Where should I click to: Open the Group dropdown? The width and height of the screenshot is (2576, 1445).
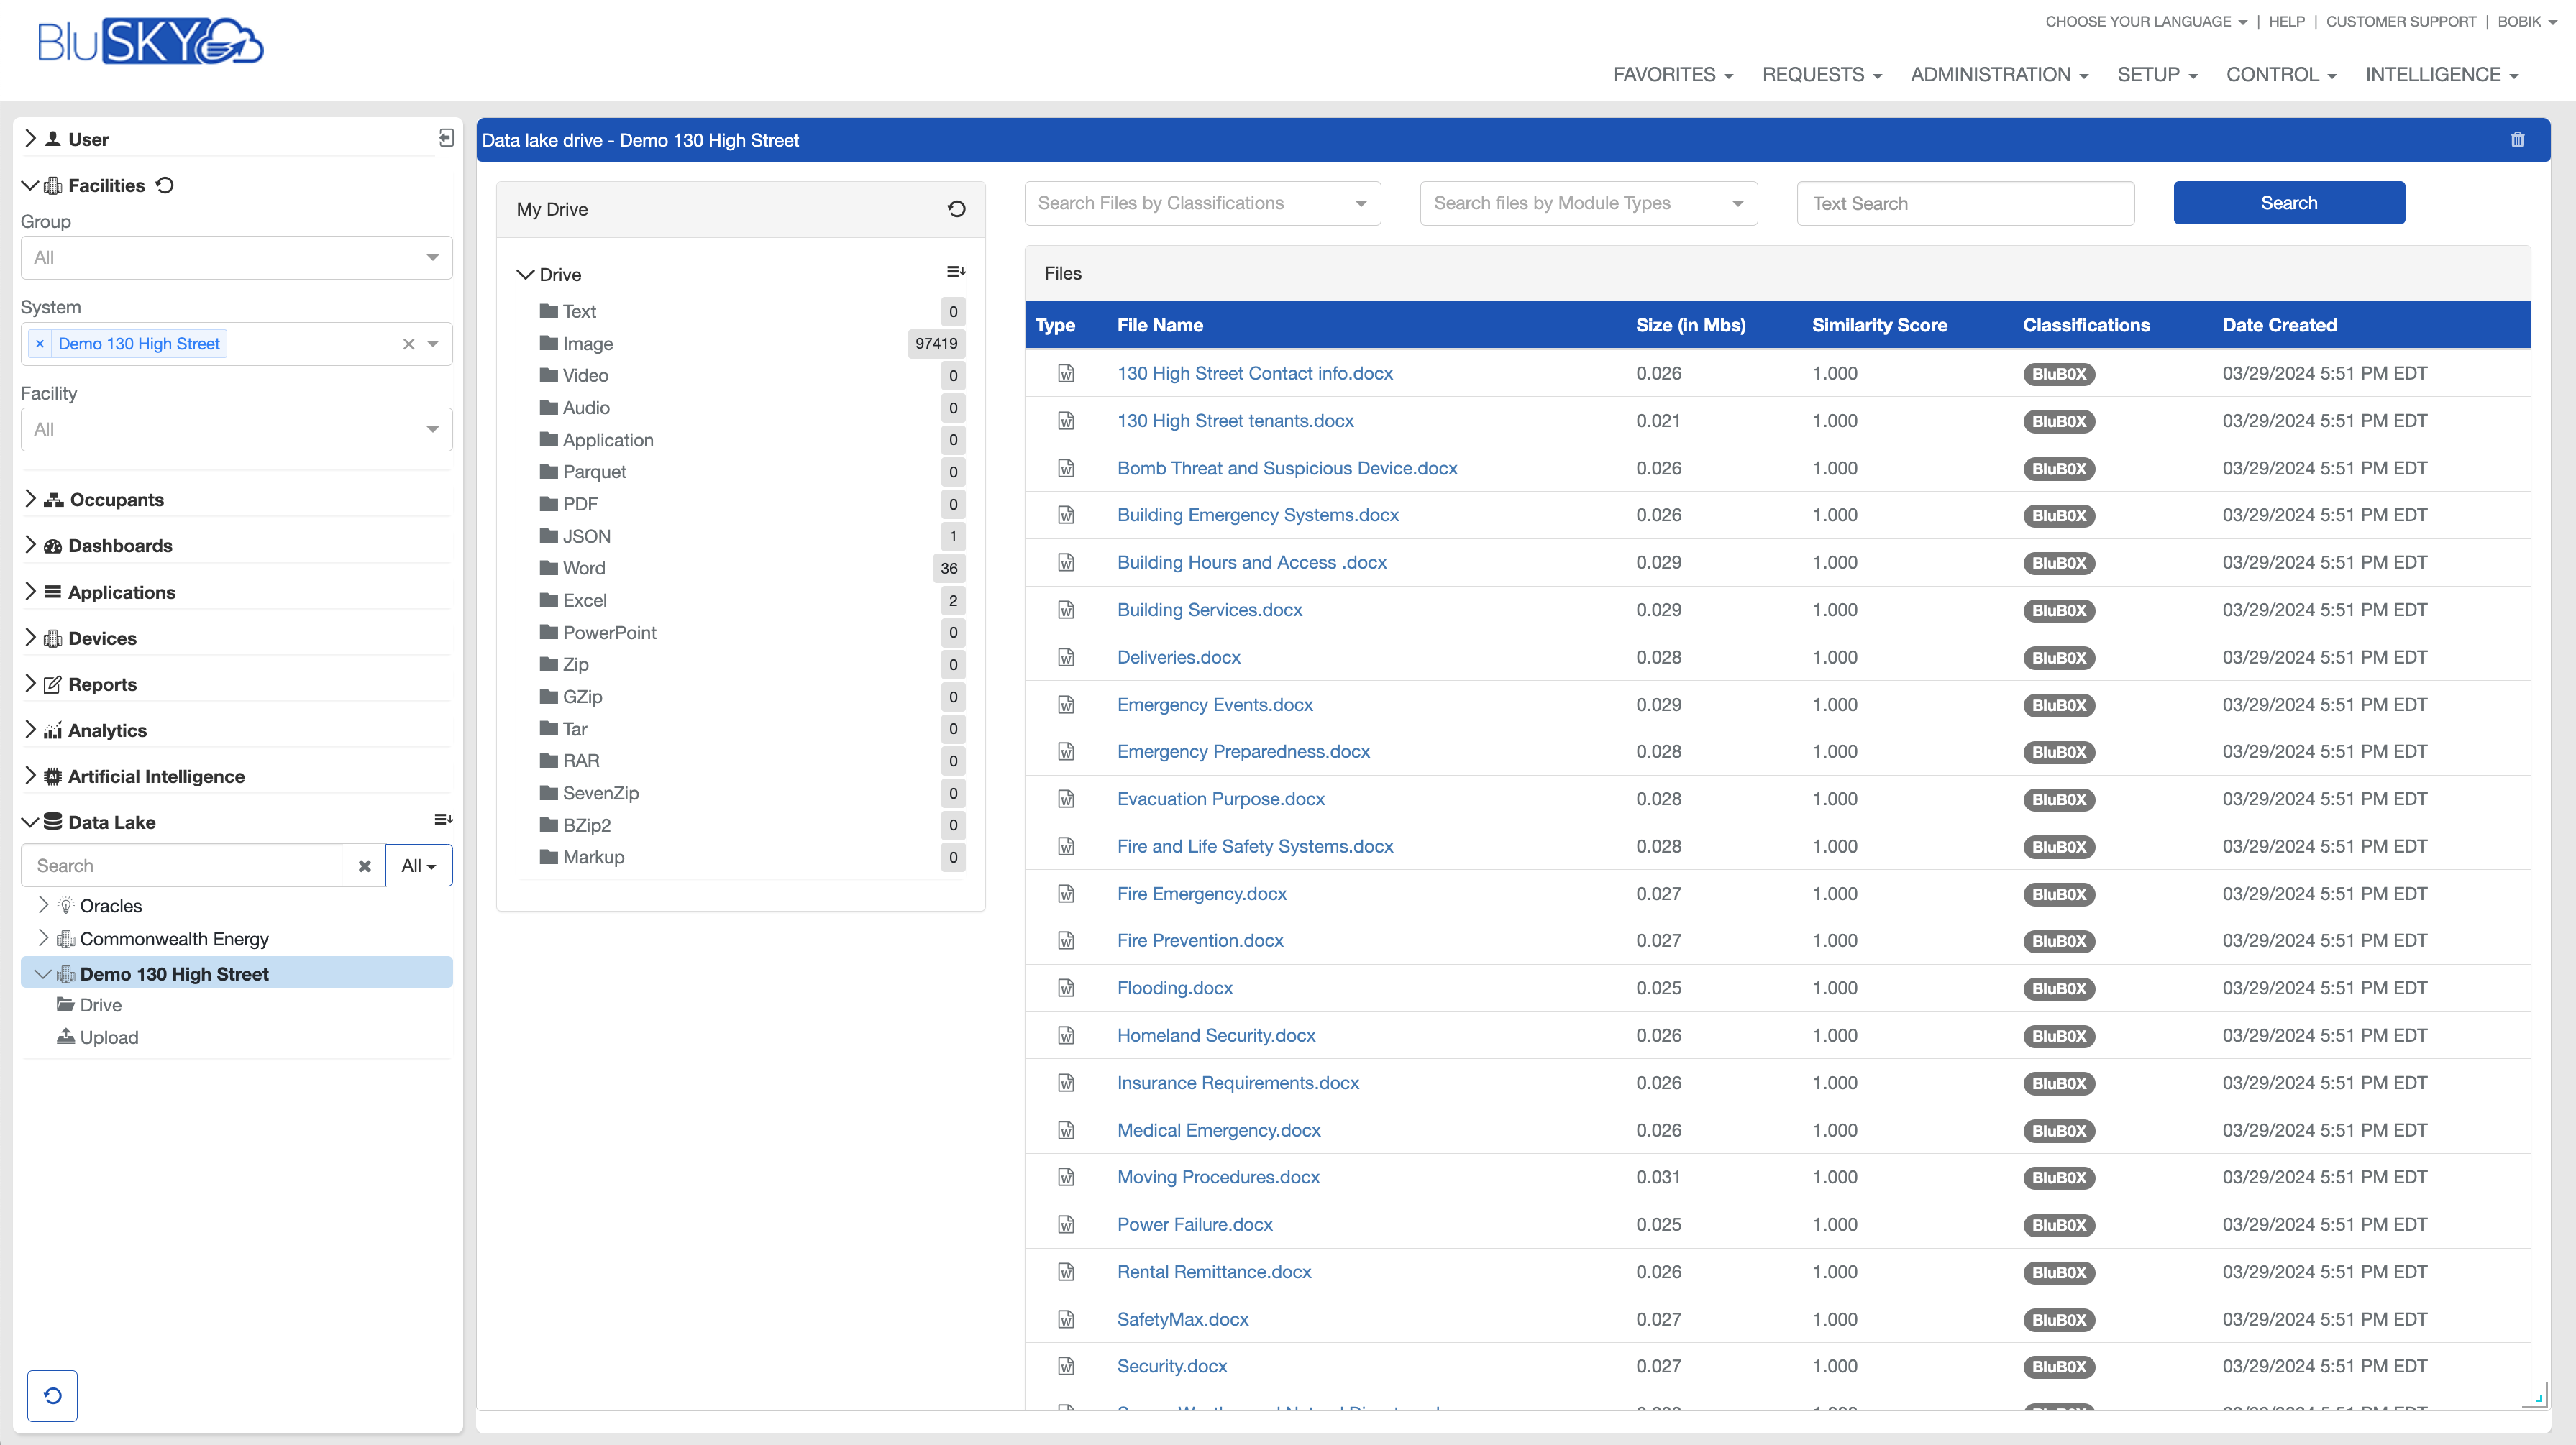pyautogui.click(x=236, y=258)
